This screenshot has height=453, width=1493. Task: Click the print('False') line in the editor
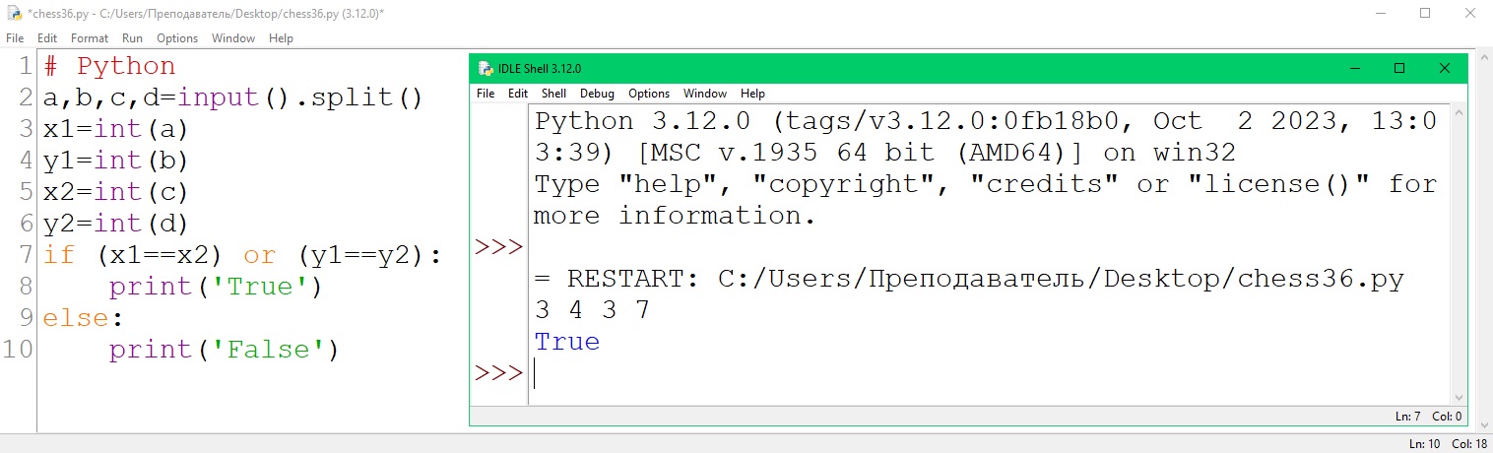pos(224,350)
